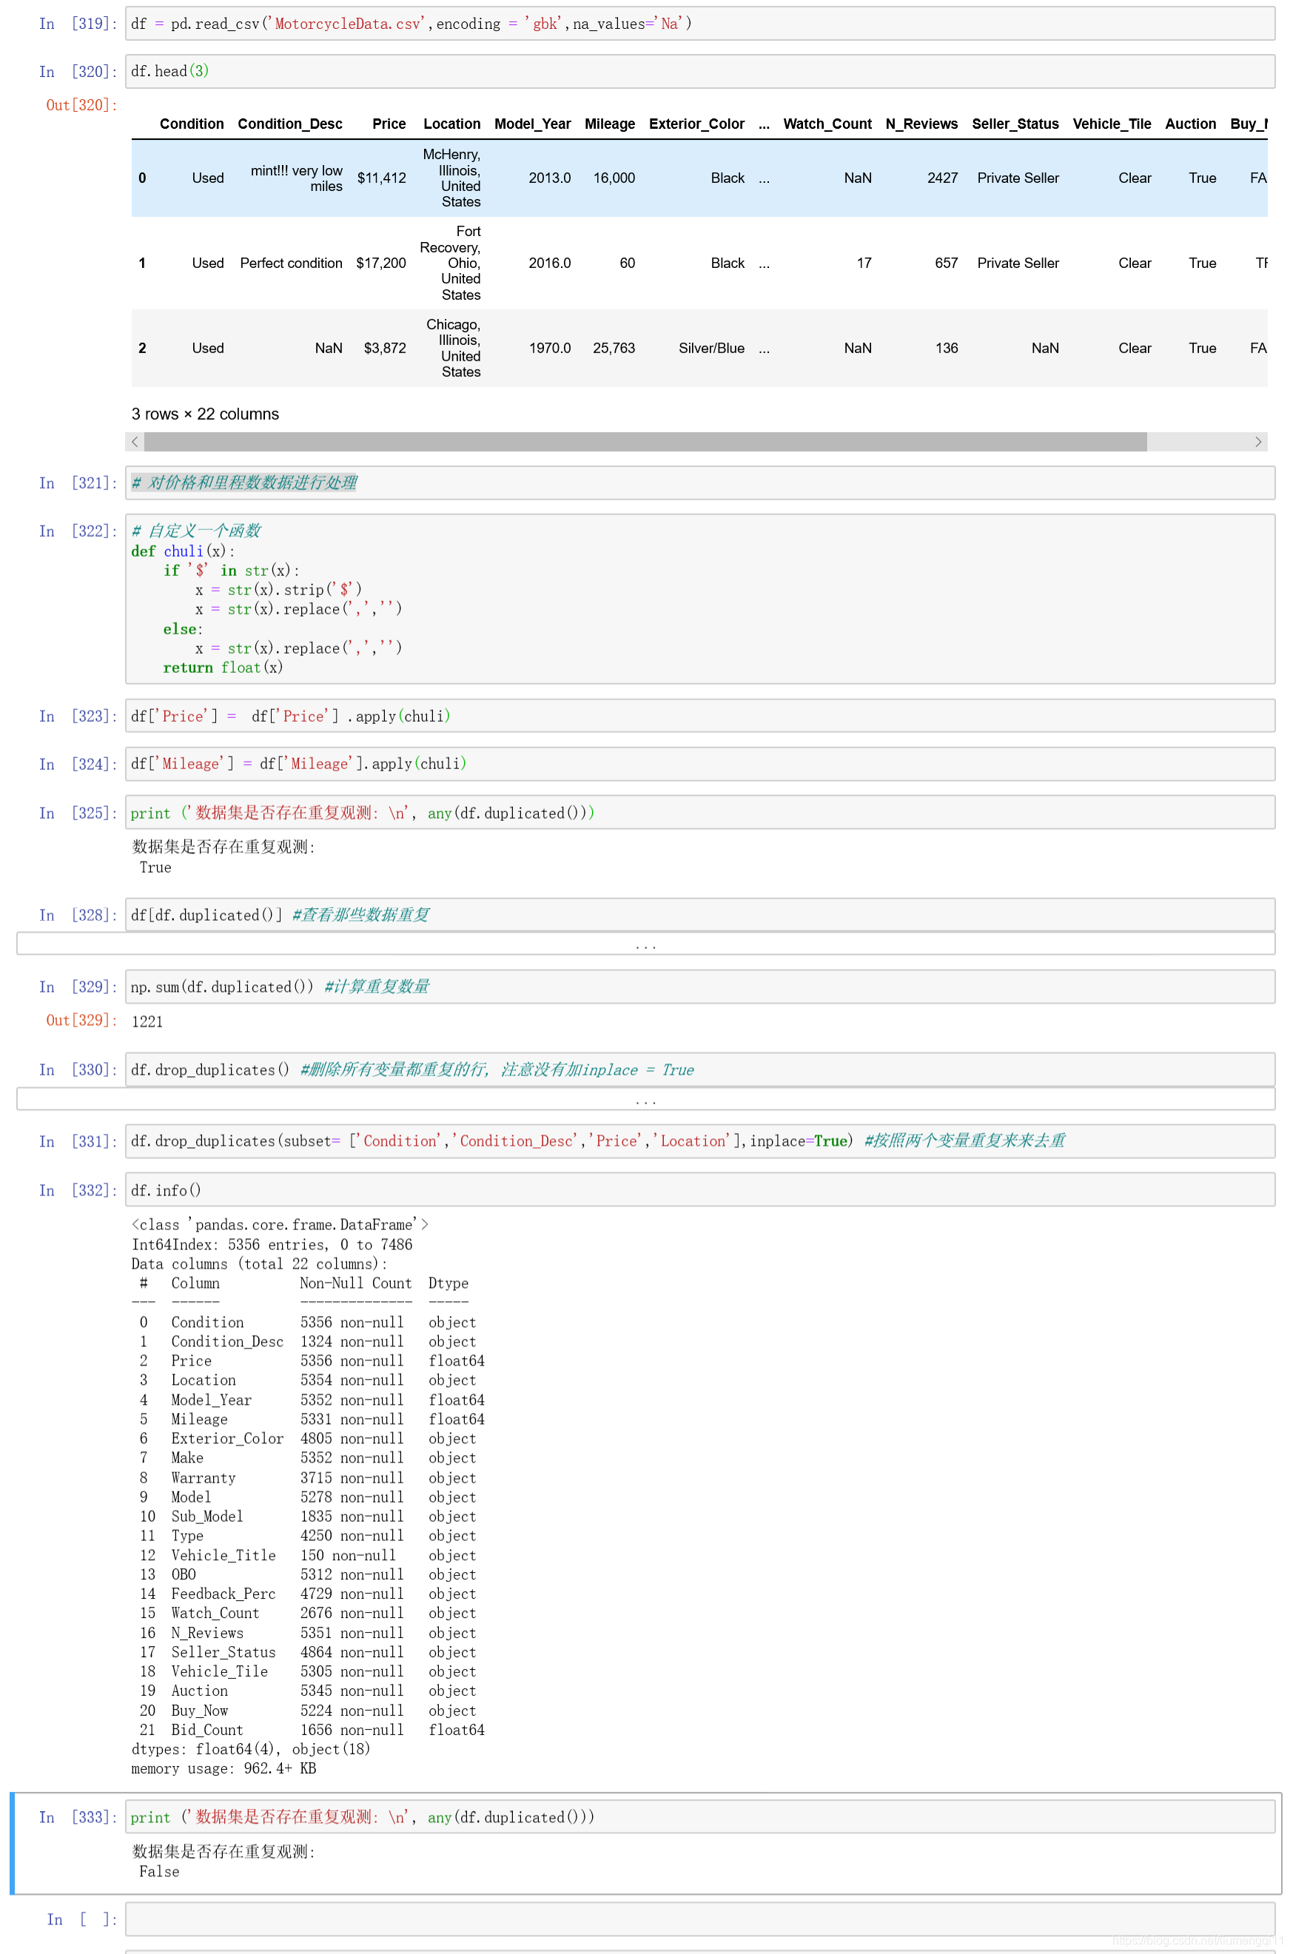
Task: Click the In [322] prompt label
Action: 78,531
